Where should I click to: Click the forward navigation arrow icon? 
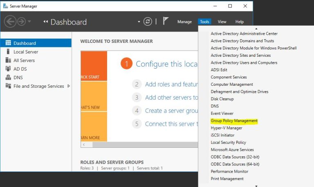pyautogui.click(x=21, y=22)
